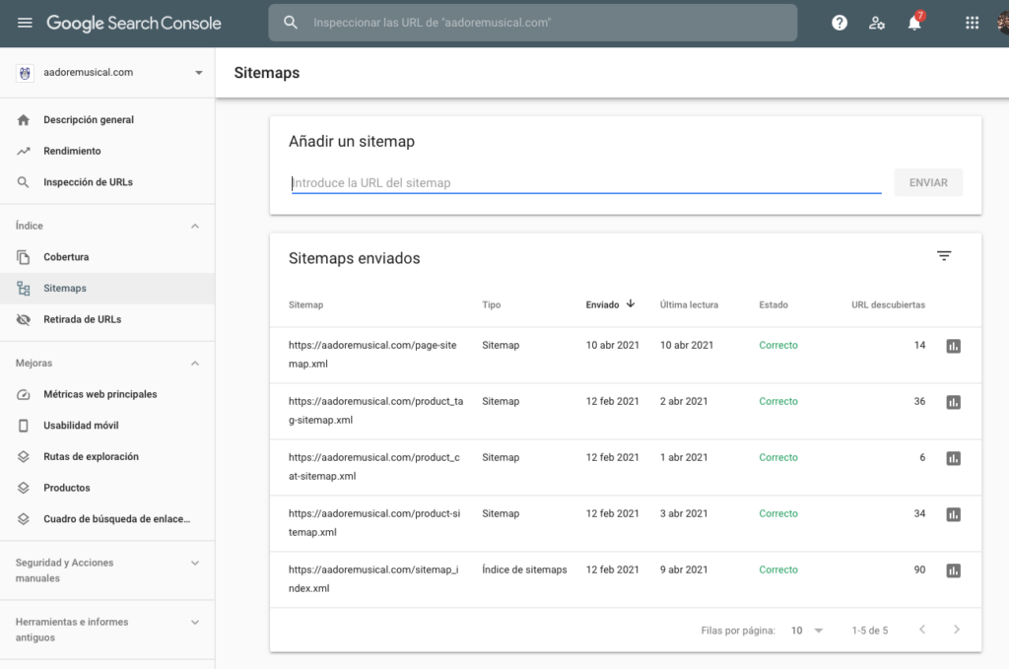Click the Sitemap column header
1009x669 pixels.
point(305,304)
